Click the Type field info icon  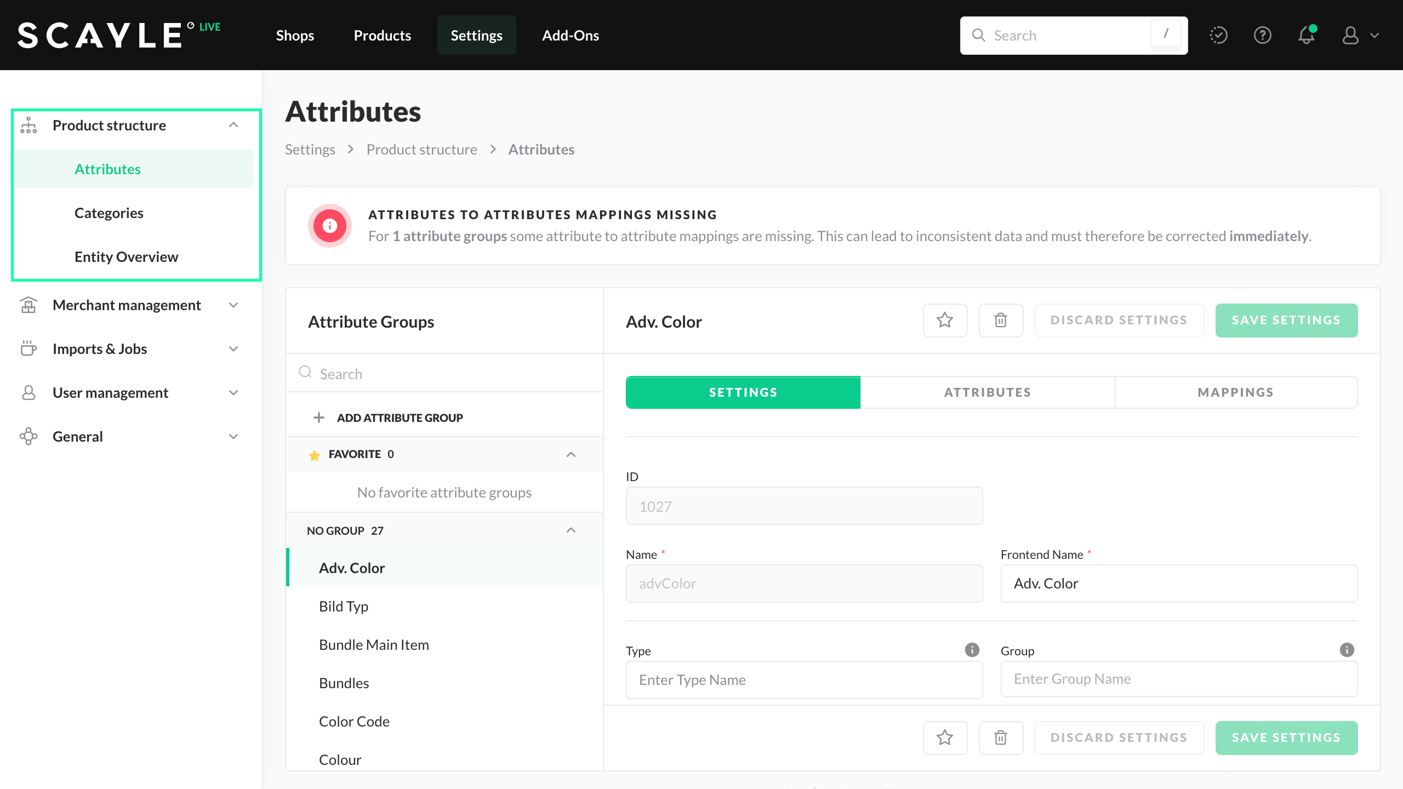coord(972,650)
